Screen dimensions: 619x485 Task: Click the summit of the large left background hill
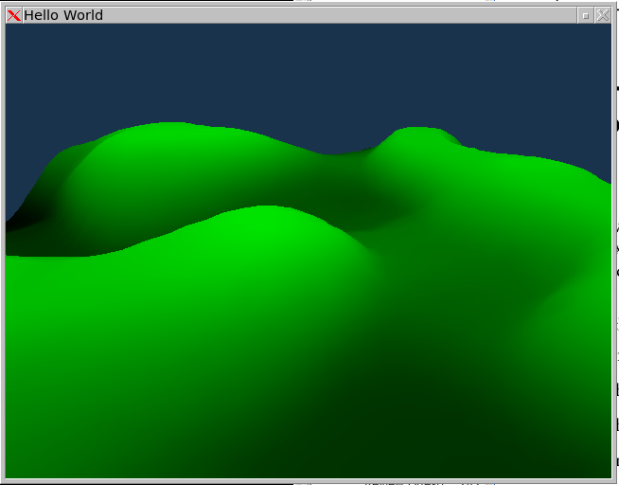[166, 129]
